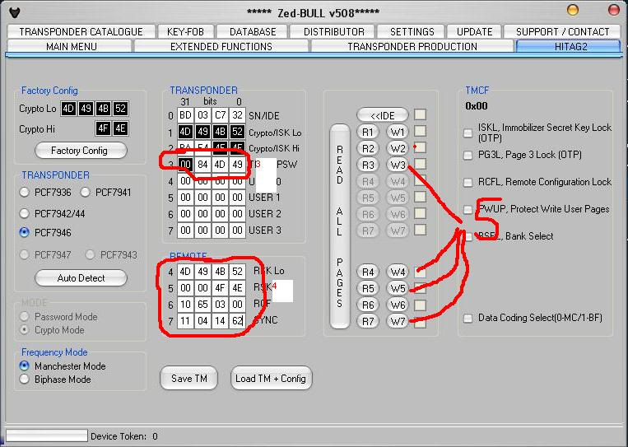
Task: Enable ISKL Immobilizer Secret Key Lock
Action: tap(468, 133)
